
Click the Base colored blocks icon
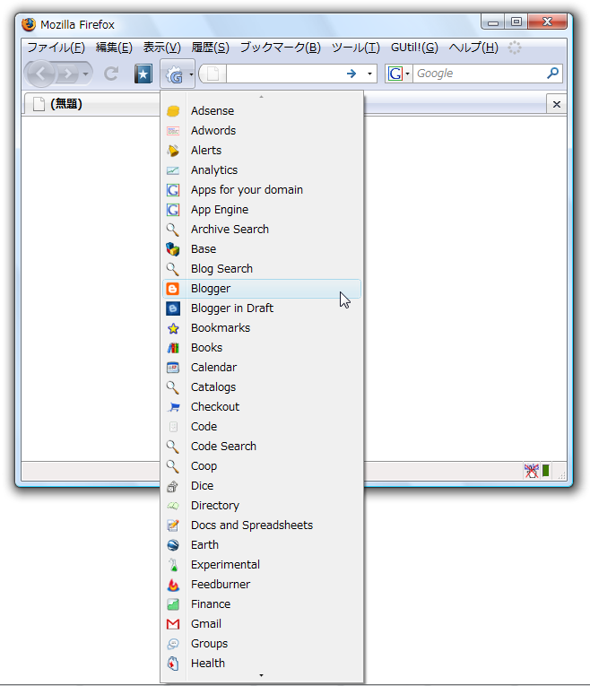pyautogui.click(x=173, y=249)
